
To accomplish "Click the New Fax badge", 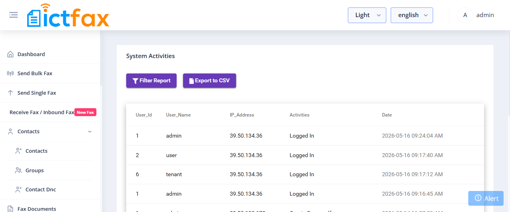I will (x=85, y=113).
